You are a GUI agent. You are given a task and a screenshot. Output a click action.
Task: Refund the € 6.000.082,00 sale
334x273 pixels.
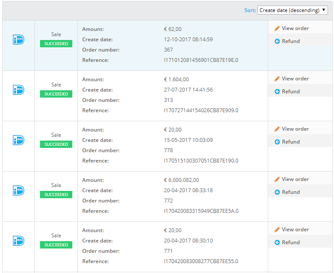coord(291,192)
